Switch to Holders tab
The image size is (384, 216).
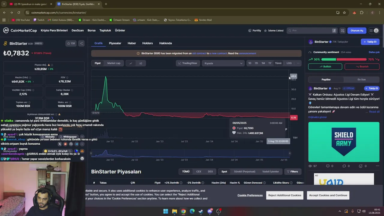point(147,43)
